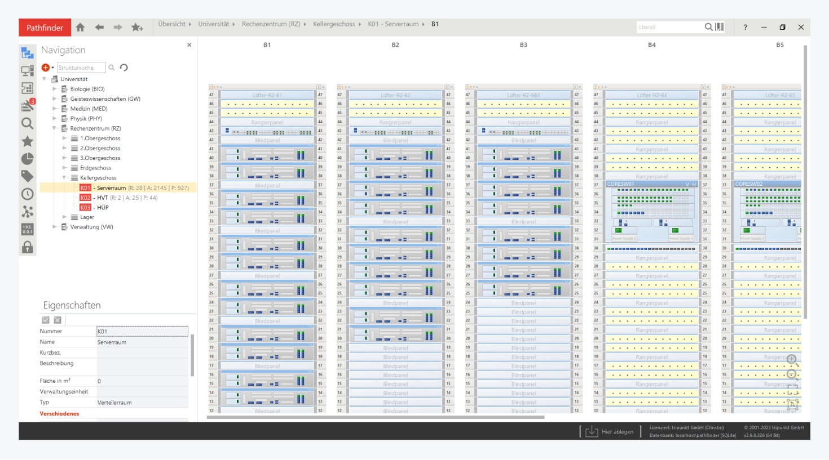The width and height of the screenshot is (829, 460).
Task: Click the horizontal scrollbar under rack view
Action: click(376, 417)
